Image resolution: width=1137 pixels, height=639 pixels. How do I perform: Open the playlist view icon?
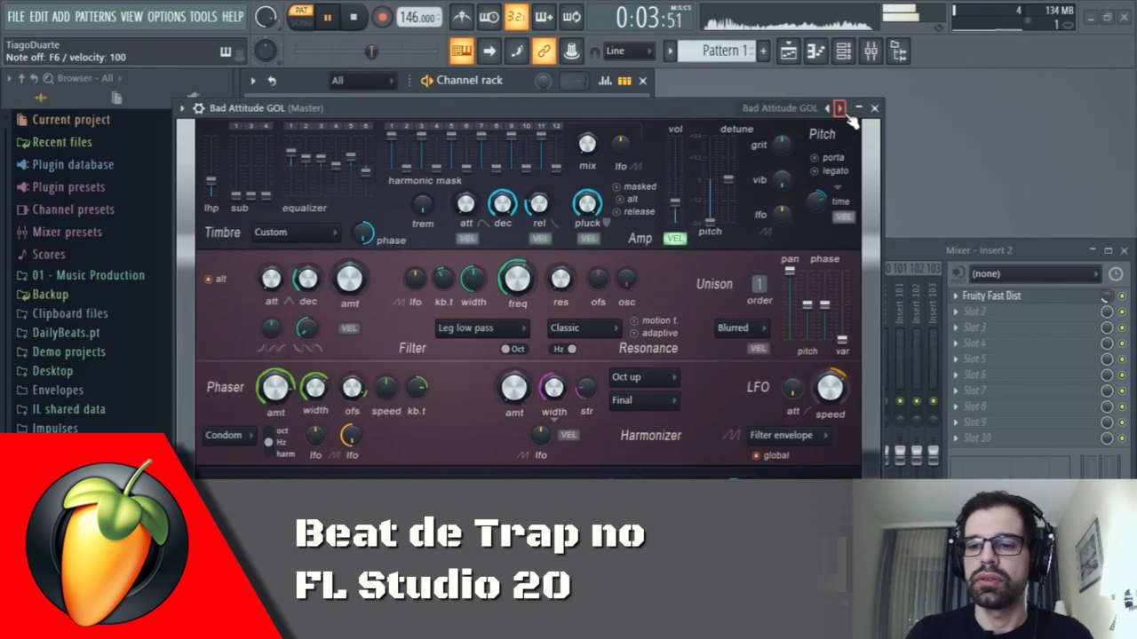(x=789, y=51)
